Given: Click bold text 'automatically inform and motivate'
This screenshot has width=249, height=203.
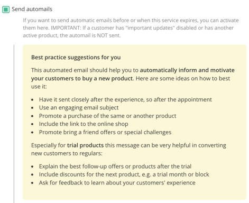Looking at the screenshot, I should point(187,70).
